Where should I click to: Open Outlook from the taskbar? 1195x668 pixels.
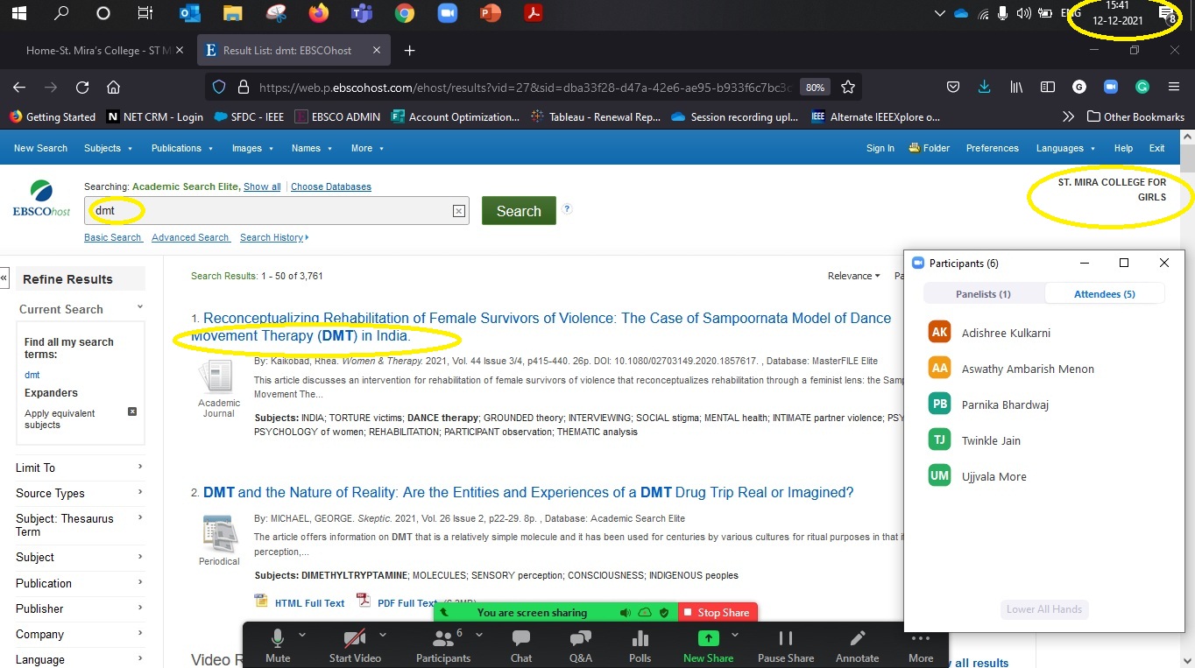tap(189, 13)
